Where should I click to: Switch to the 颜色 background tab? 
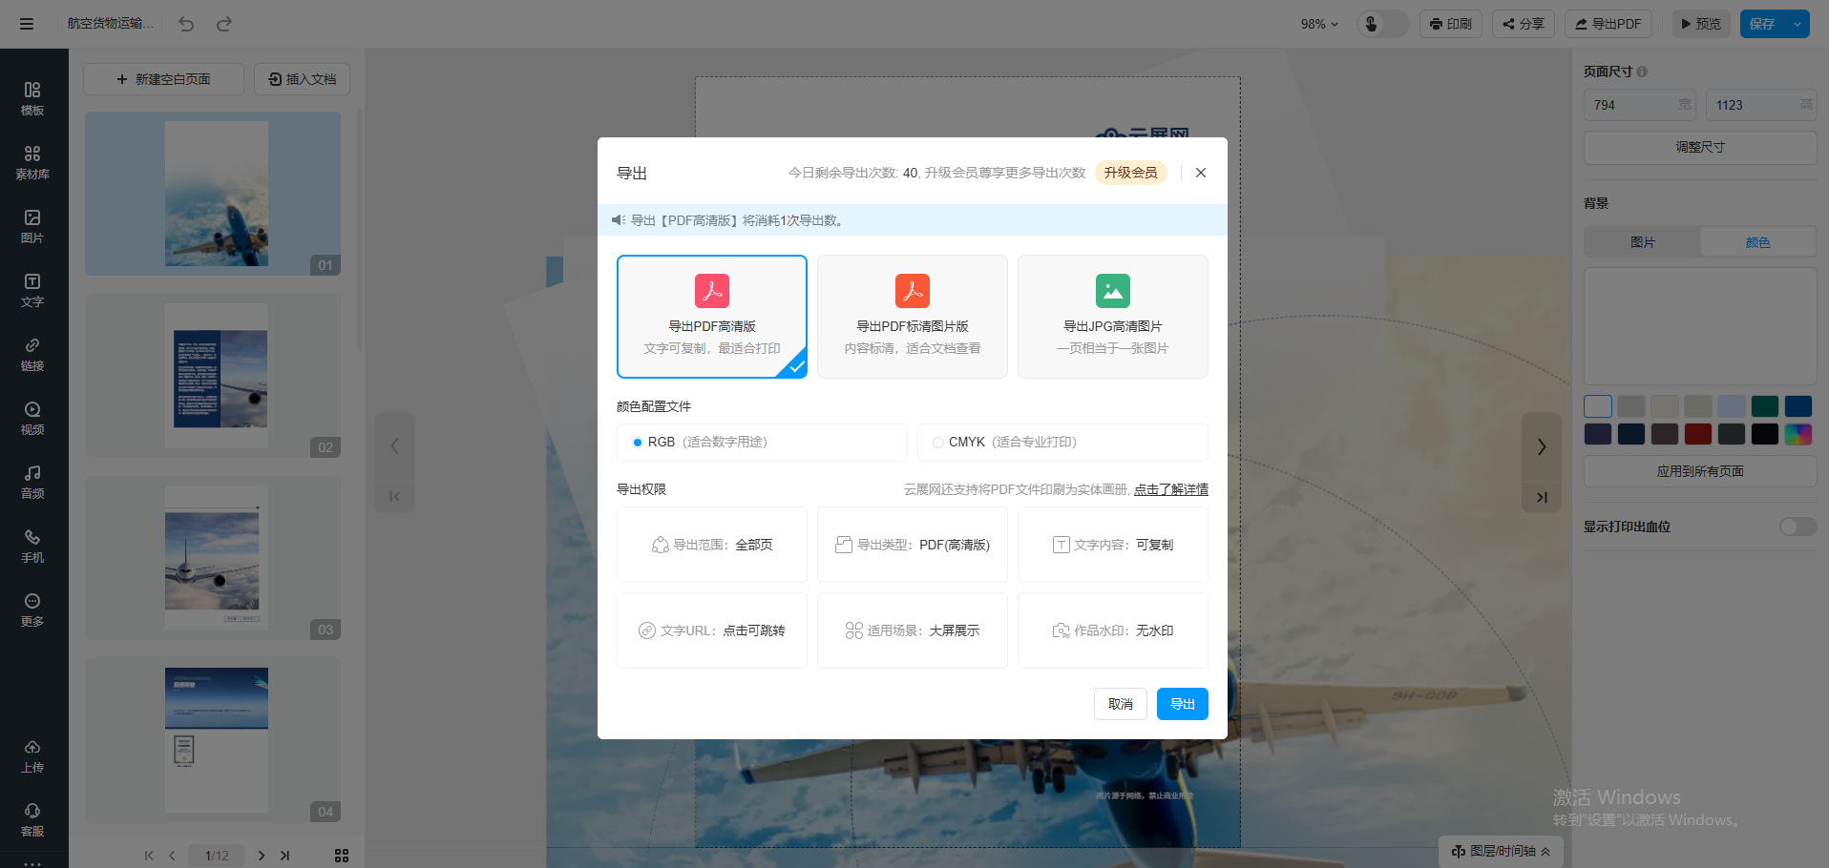1757,242
